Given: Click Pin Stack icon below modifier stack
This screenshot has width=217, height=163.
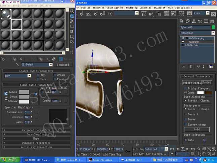Looking at the screenshot, I should coord(183,67).
